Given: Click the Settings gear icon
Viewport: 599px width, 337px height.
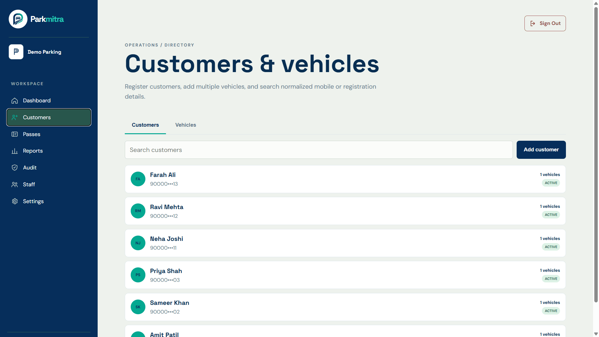Looking at the screenshot, I should (15, 201).
